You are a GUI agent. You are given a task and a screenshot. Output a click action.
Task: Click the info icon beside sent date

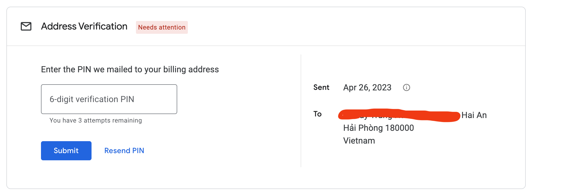click(406, 87)
